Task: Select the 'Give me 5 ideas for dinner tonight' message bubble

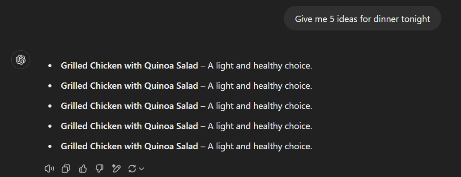Action: tap(362, 18)
